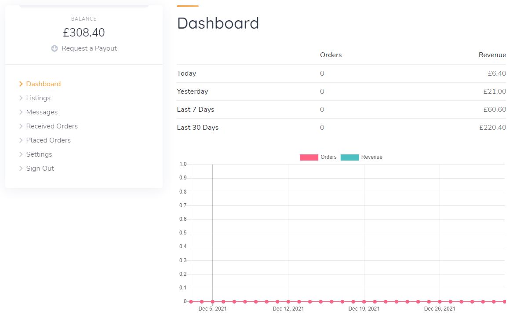Click the chevron beside Placed Orders

pyautogui.click(x=21, y=140)
